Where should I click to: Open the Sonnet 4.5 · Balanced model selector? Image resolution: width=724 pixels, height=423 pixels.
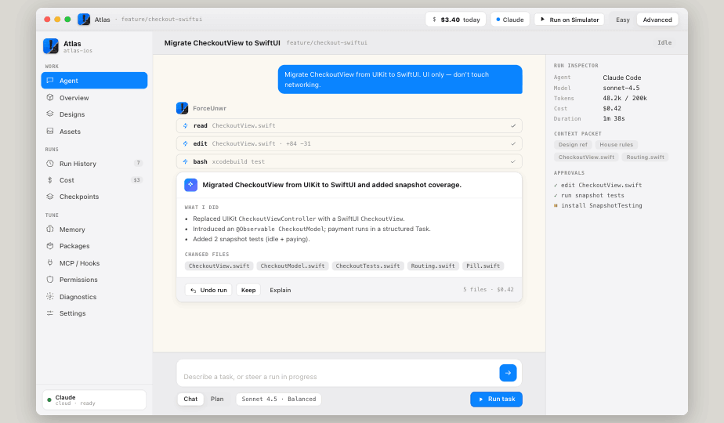[x=278, y=399]
